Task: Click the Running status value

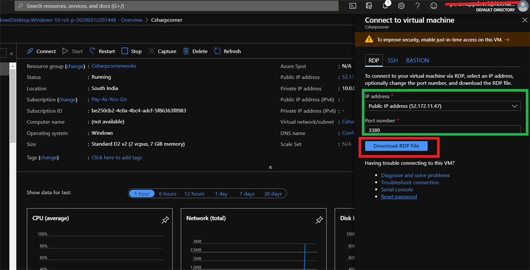Action: click(x=101, y=77)
